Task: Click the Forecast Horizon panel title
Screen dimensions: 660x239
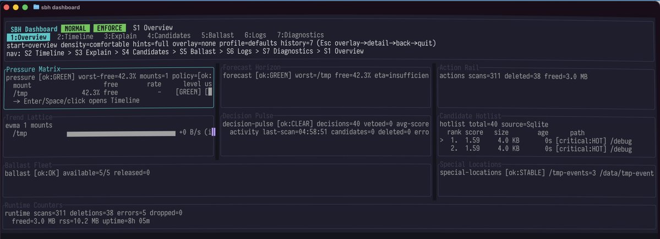Action: point(252,68)
